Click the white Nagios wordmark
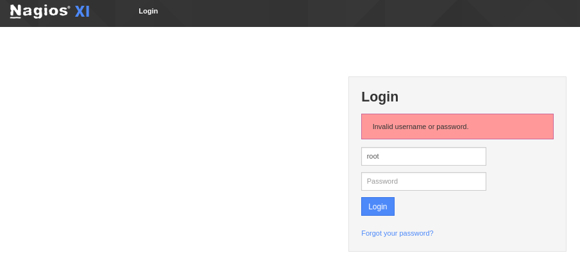The width and height of the screenshot is (580, 262). pos(39,11)
